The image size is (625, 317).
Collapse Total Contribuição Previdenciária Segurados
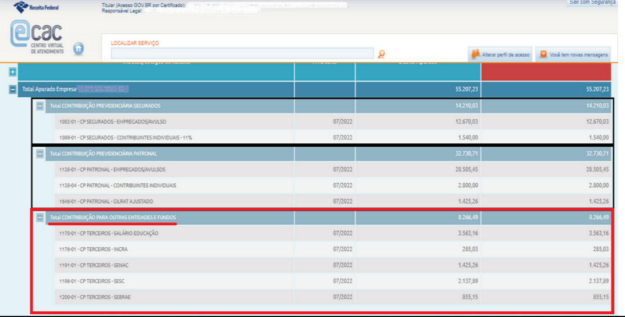coord(40,106)
